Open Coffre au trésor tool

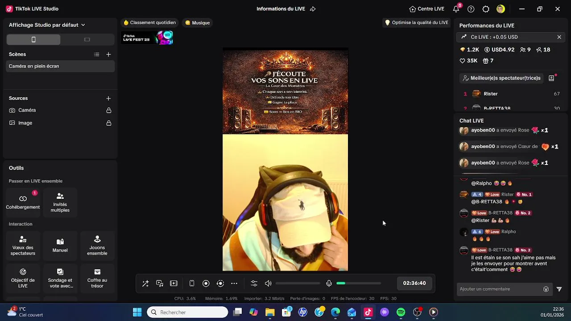click(x=97, y=278)
